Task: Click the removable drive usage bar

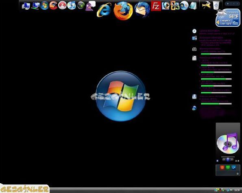Action: point(216,104)
